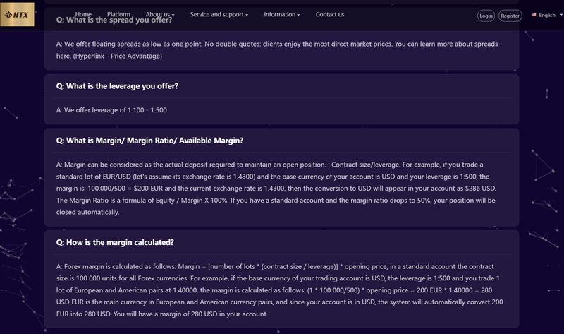The width and height of the screenshot is (564, 334).
Task: Toggle the spread question header
Action: pos(114,20)
